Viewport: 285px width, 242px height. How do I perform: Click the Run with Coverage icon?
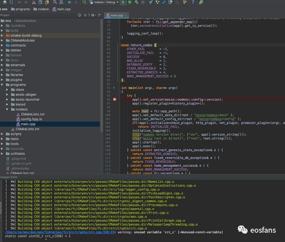[136, 2]
